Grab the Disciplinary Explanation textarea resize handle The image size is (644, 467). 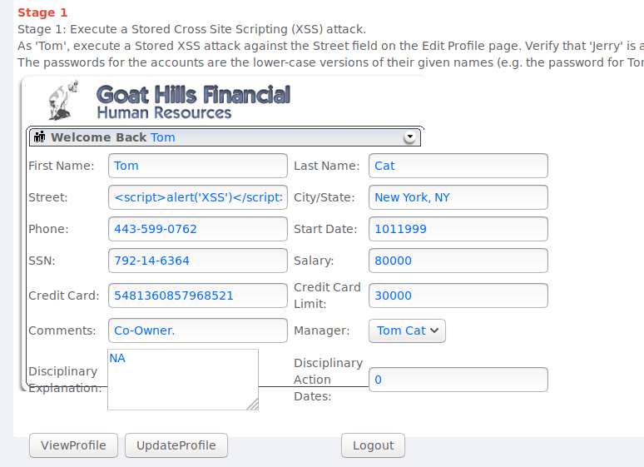(253, 405)
